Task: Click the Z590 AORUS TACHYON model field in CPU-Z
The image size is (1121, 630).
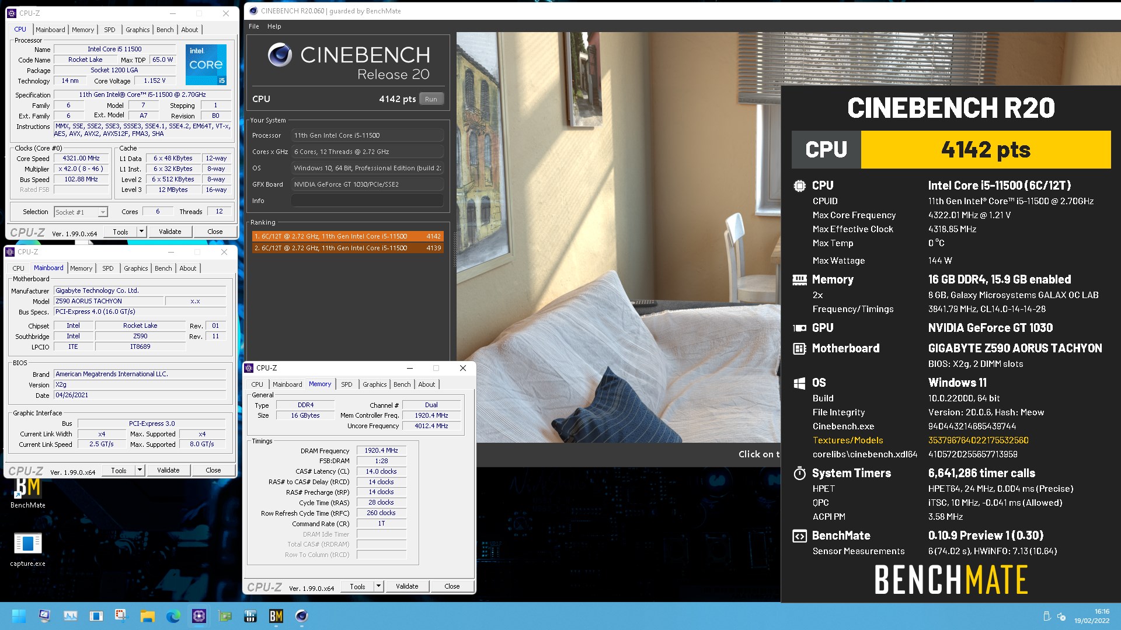Action: pyautogui.click(x=108, y=301)
